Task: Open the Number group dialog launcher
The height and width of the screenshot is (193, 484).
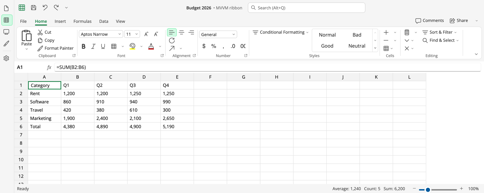Action: [x=246, y=55]
